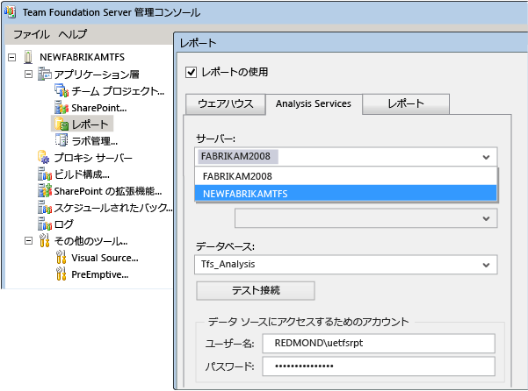Select the NEWFABRIKAMTFS root tree label
Viewport: 528px width, 391px height.
(83, 57)
